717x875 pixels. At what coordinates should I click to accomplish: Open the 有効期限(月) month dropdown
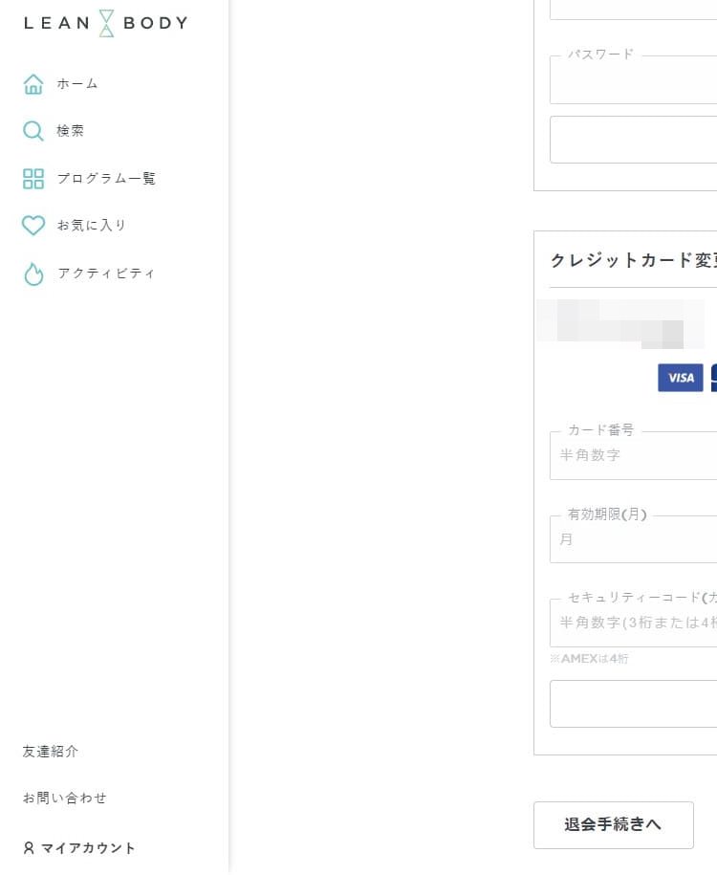pyautogui.click(x=633, y=539)
